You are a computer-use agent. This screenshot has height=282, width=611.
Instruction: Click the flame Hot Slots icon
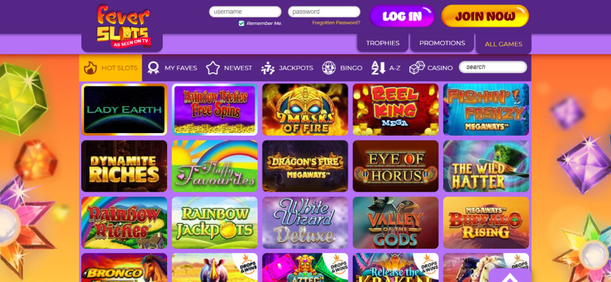pyautogui.click(x=90, y=68)
